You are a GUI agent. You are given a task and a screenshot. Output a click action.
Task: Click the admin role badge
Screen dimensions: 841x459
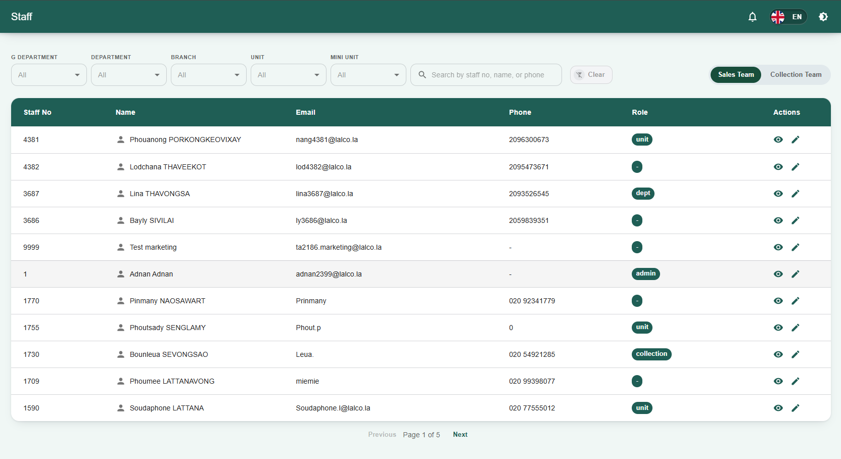pyautogui.click(x=646, y=273)
